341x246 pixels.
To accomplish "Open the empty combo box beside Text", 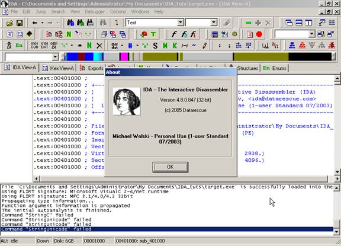I will (x=214, y=23).
